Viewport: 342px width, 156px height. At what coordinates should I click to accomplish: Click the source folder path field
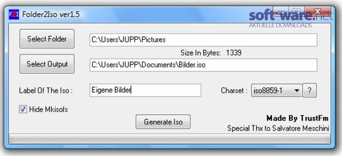[x=203, y=40]
